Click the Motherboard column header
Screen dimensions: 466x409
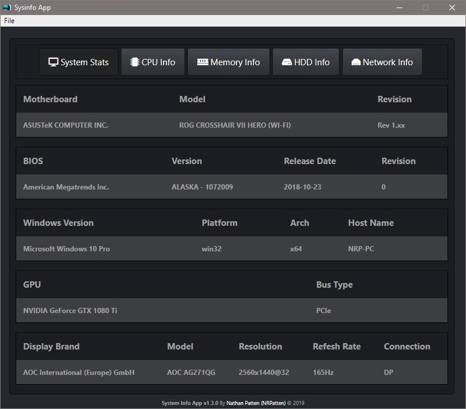click(x=50, y=99)
